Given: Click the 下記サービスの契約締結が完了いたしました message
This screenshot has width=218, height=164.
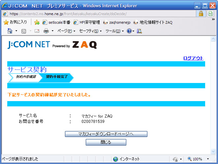Looking at the screenshot, I should (x=49, y=95).
